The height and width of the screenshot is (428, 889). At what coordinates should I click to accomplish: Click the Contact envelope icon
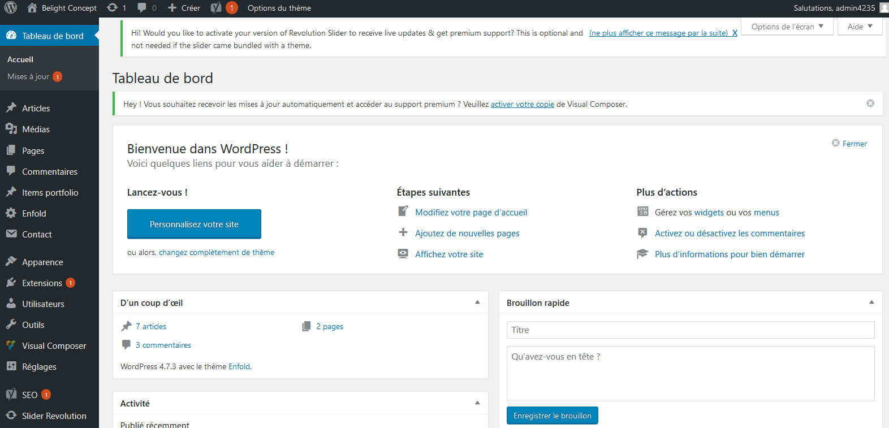point(11,234)
